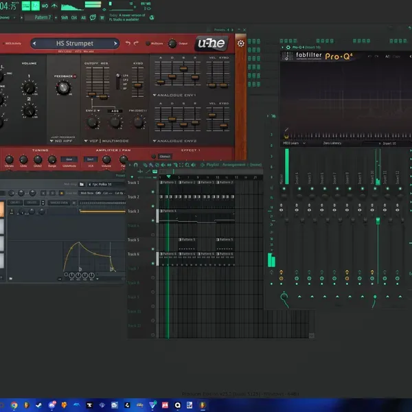
Task: Toggle the loop recording icon
Action: [x=45, y=5]
